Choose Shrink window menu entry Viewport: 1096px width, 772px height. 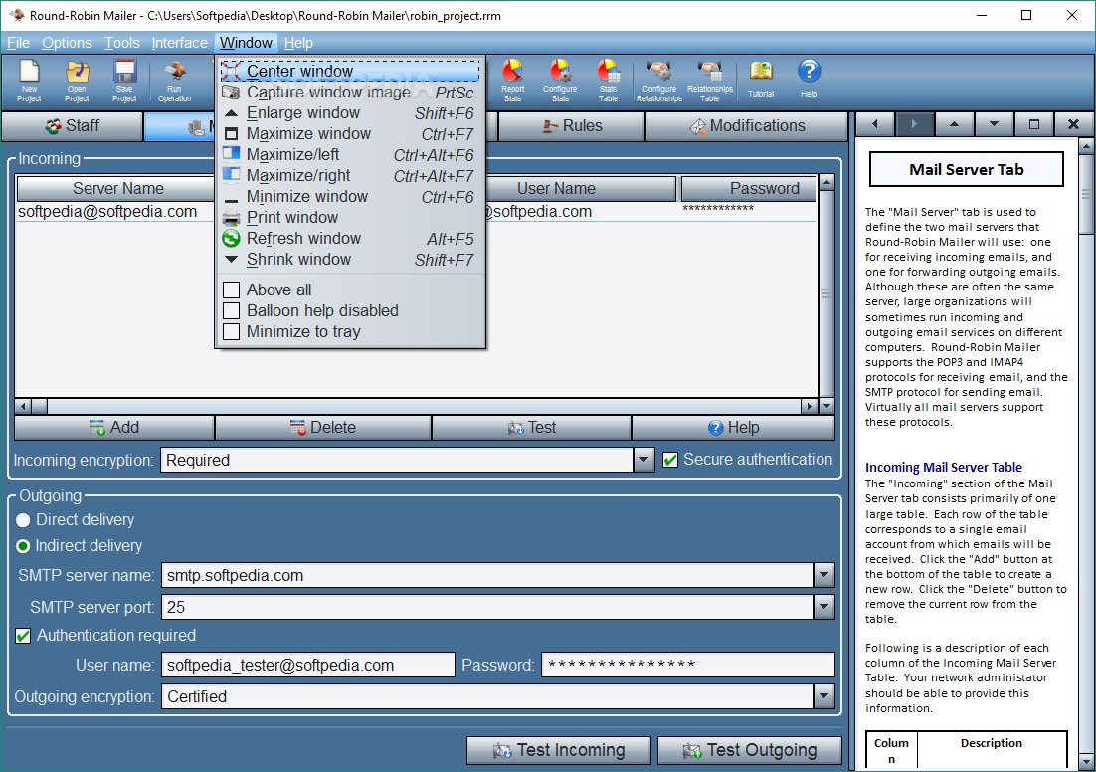coord(350,260)
